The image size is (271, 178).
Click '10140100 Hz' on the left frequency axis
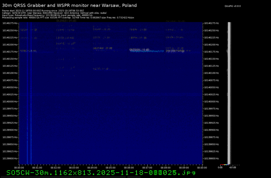(x=10, y=73)
